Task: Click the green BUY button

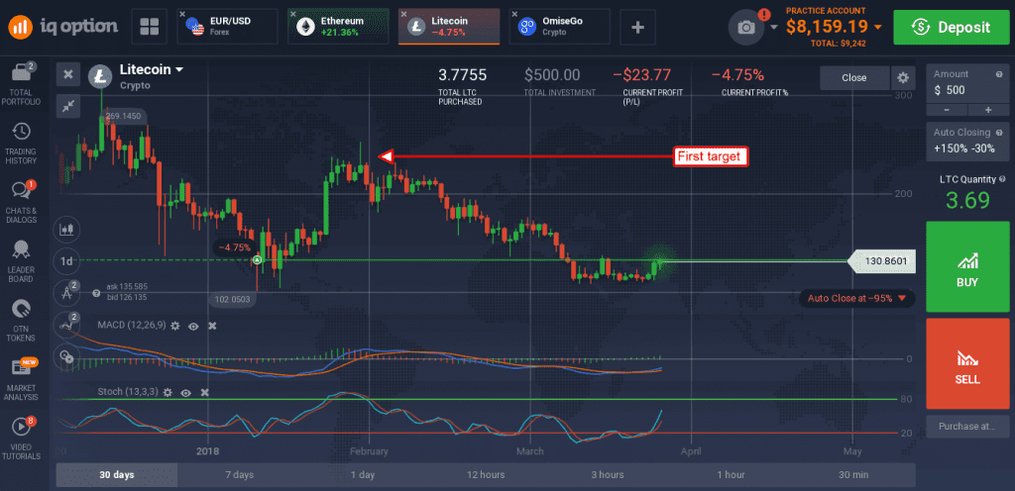Action: (967, 267)
